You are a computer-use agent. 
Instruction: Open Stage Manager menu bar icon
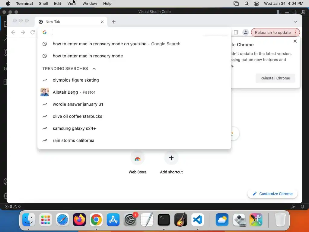coord(236,3)
